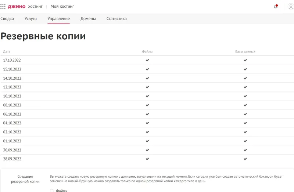Click database checkmark for 02.10.2022
The width and height of the screenshot is (294, 192).
pyautogui.click(x=245, y=132)
